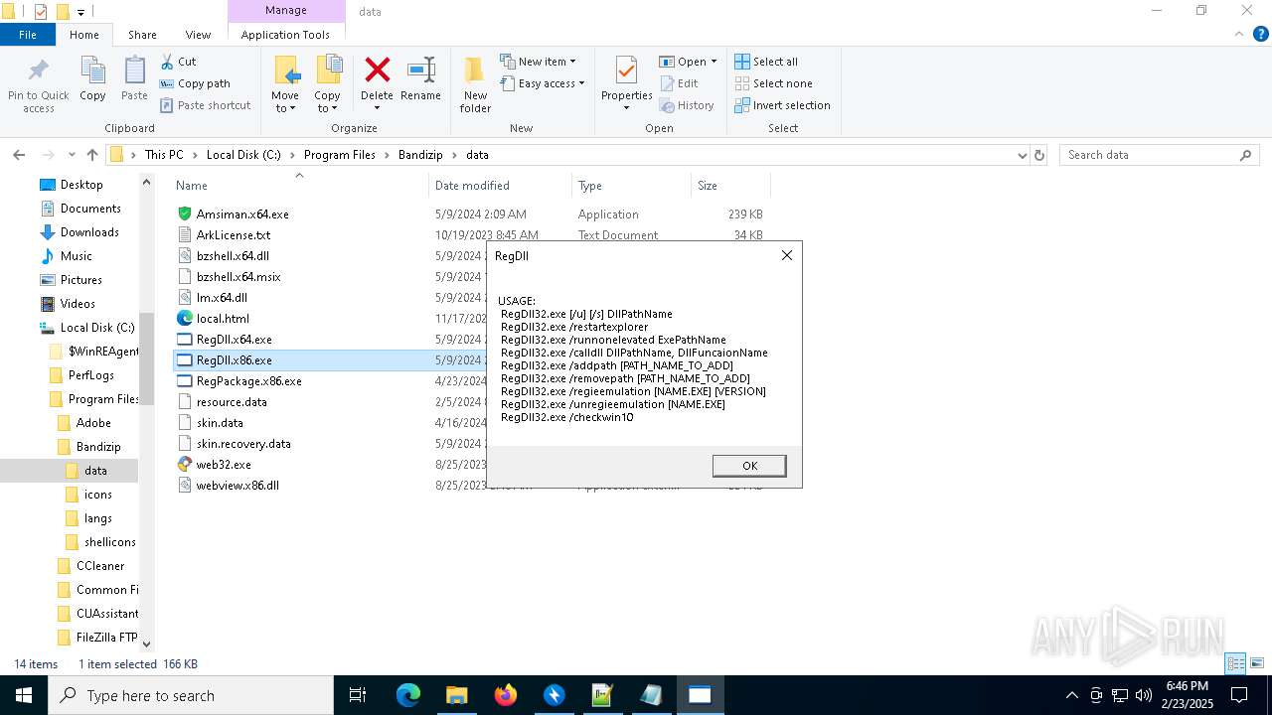Select icons folder in tree
The width and height of the screenshot is (1272, 715).
pos(97,495)
